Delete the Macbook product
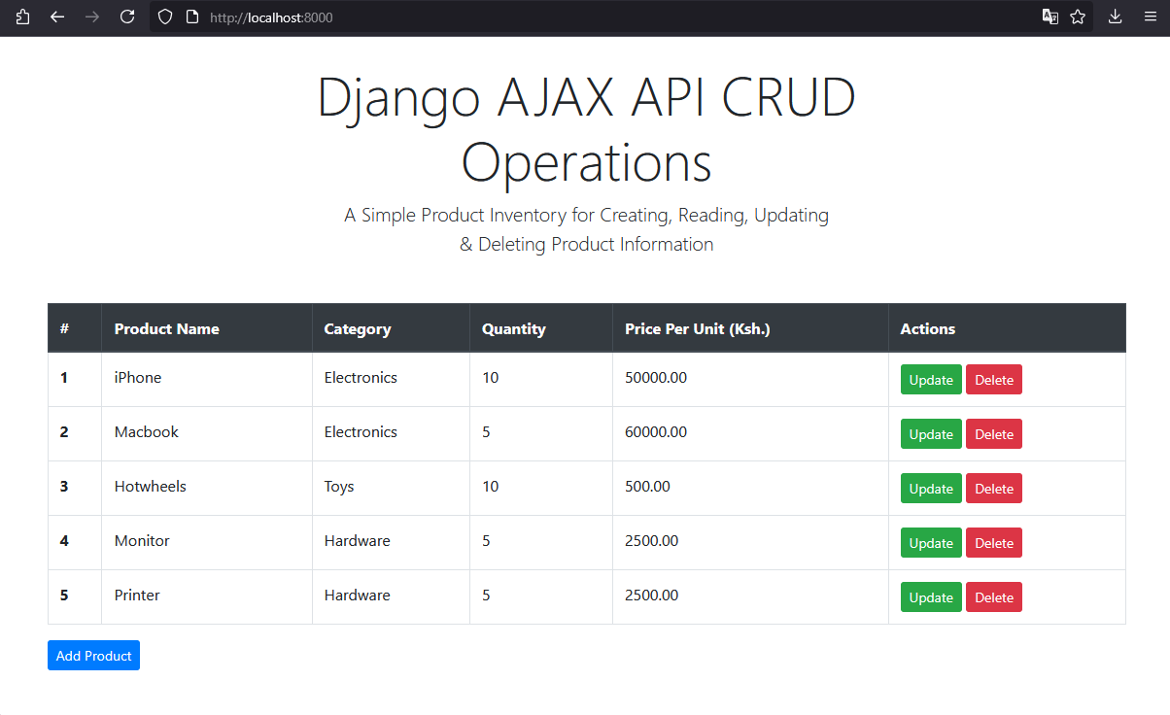 pyautogui.click(x=994, y=434)
